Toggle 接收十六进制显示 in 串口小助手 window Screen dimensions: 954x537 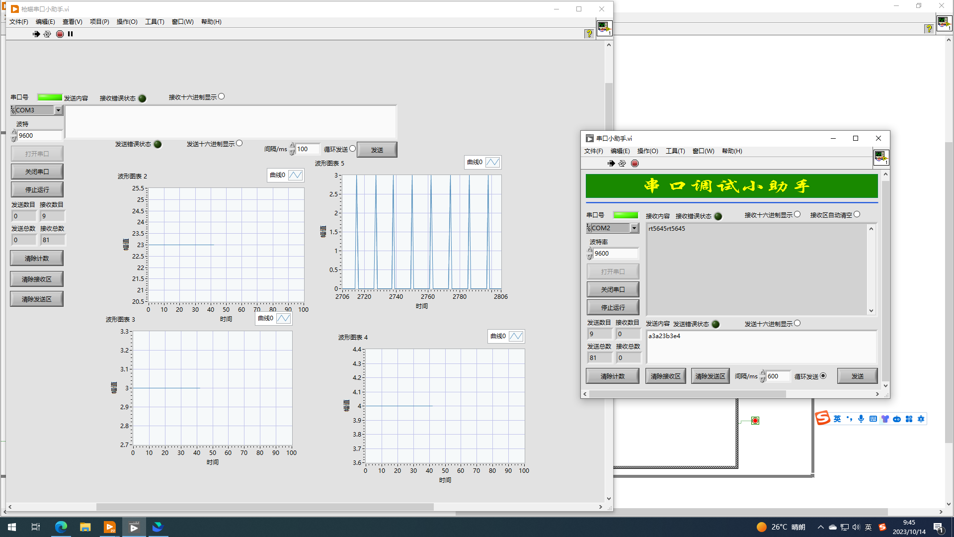[797, 214]
